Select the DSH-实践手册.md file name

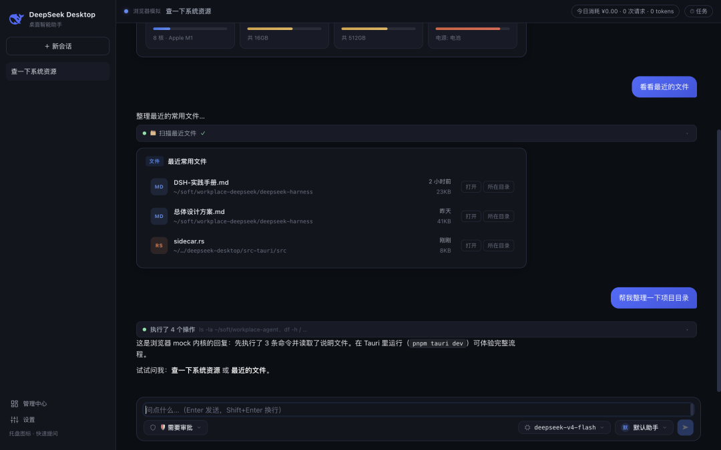(201, 182)
